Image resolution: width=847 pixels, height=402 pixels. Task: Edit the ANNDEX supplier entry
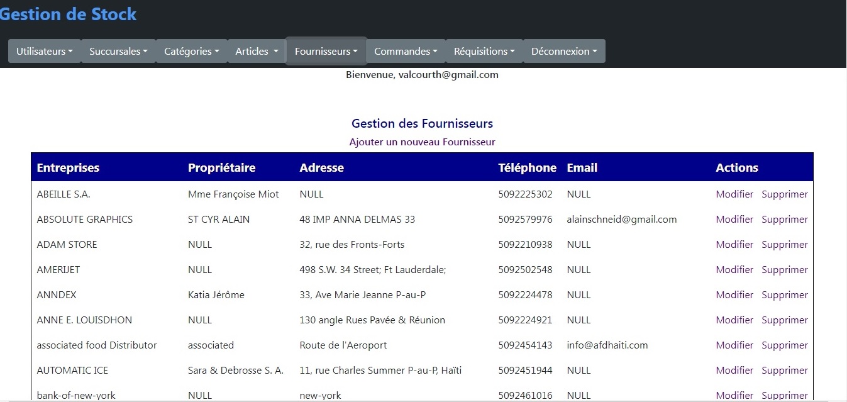point(734,295)
